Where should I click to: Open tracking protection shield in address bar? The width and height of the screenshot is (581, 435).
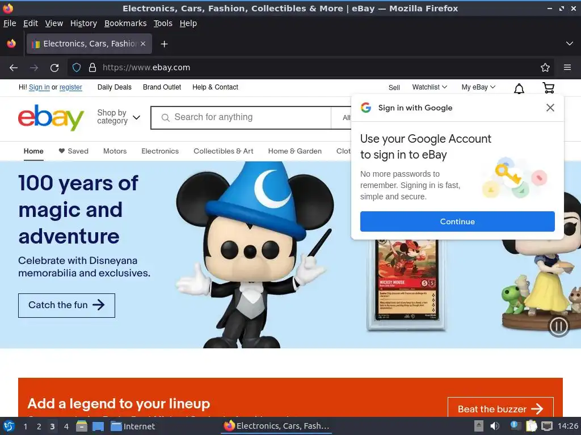(77, 68)
